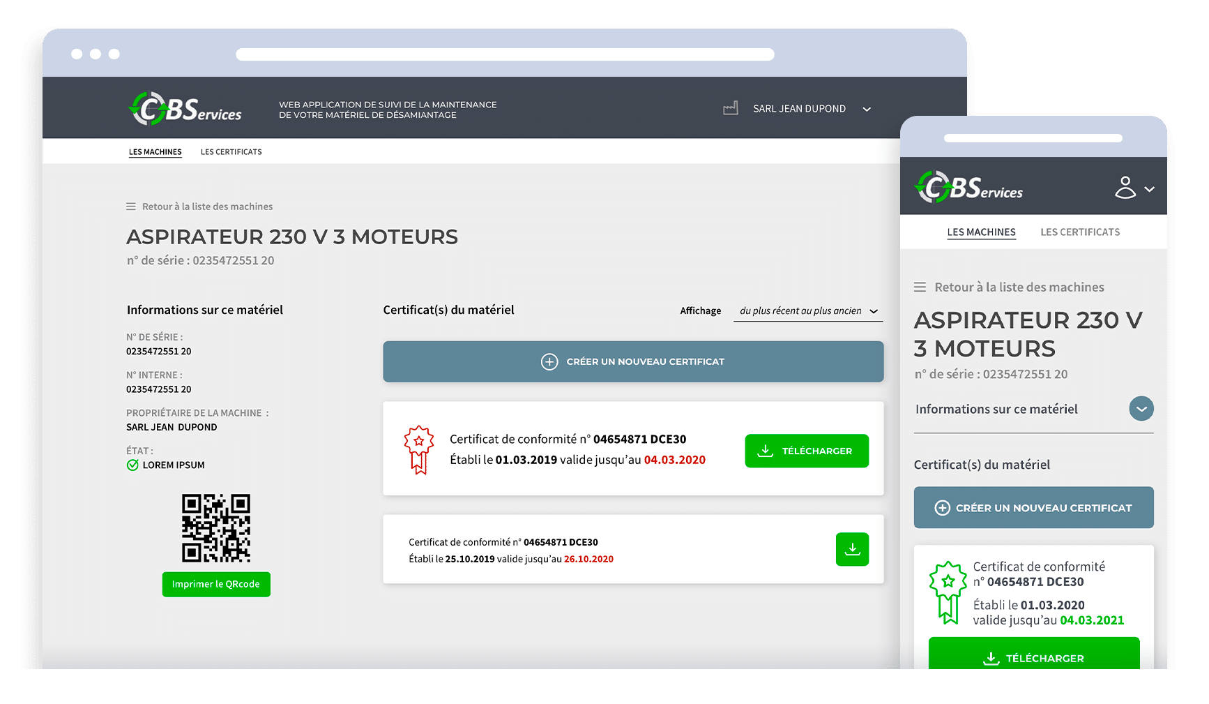Click the red certificate ribbon icon
This screenshot has height=704, width=1209.
click(x=418, y=451)
